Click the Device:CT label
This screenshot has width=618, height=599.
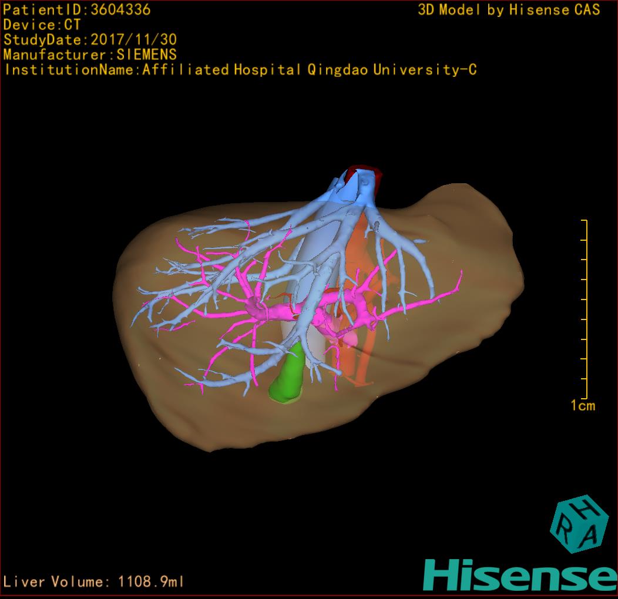click(x=42, y=25)
